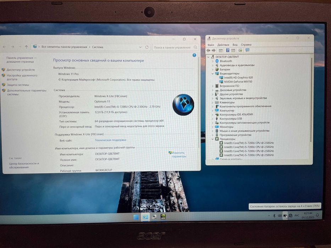Click 'Все элементы панели управления' breadcrumb

[x=64, y=47]
